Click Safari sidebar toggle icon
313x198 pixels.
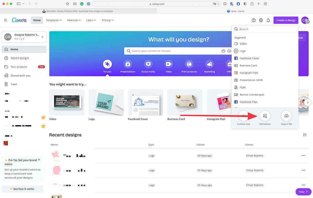point(19,4)
